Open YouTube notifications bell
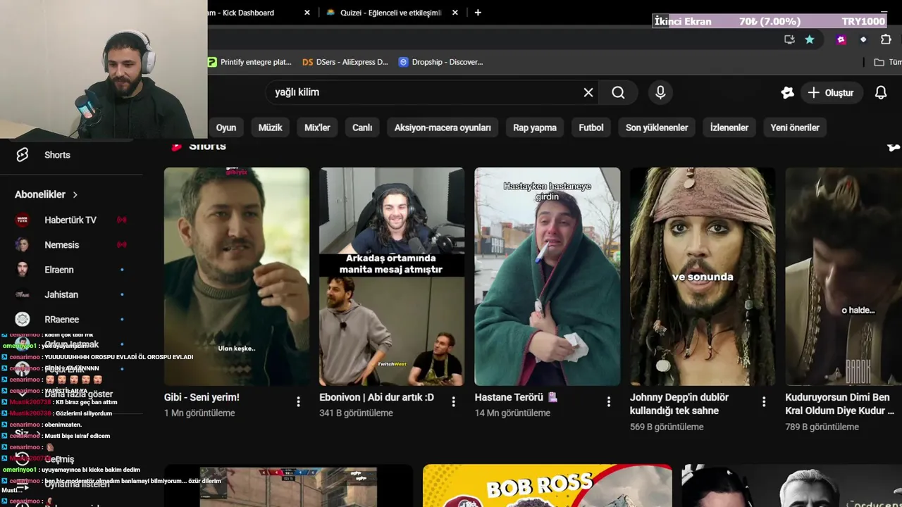 pyautogui.click(x=881, y=92)
